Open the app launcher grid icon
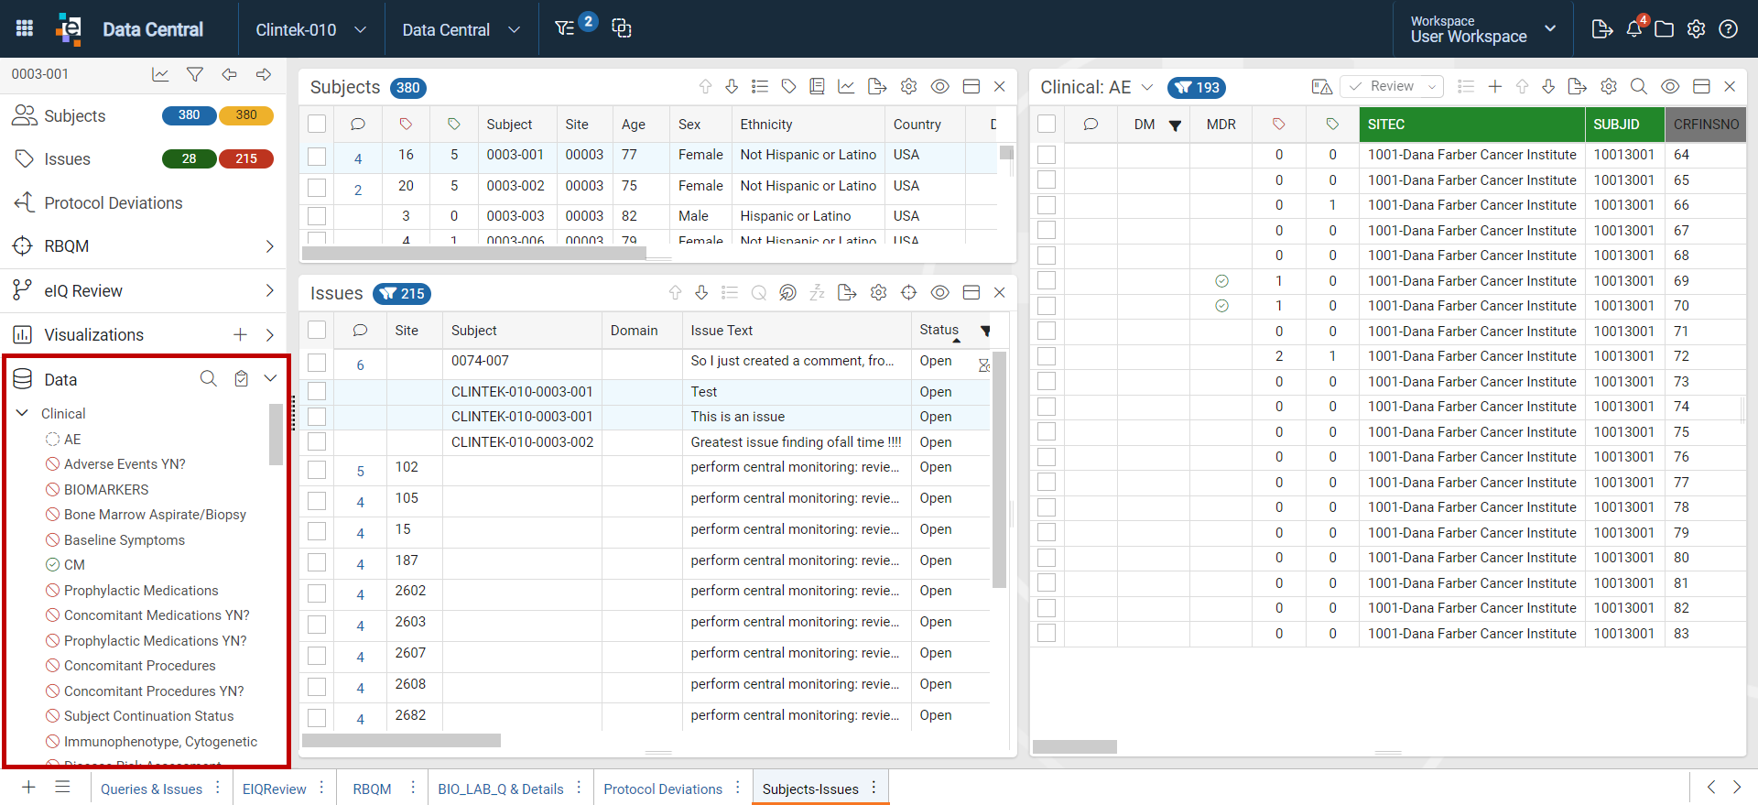Image resolution: width=1758 pixels, height=805 pixels. 25,29
